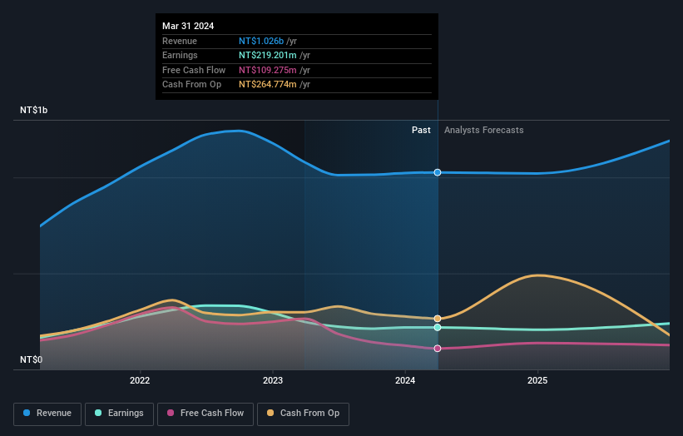
Task: Click the NT$109.275m free cash flow value
Action: coord(267,70)
